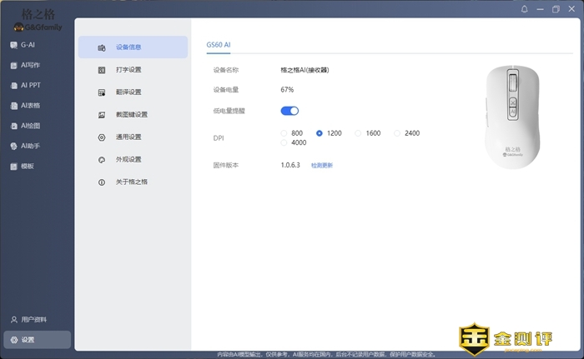Switch to the GS60 AI tab
The width and height of the screenshot is (584, 359).
(219, 43)
